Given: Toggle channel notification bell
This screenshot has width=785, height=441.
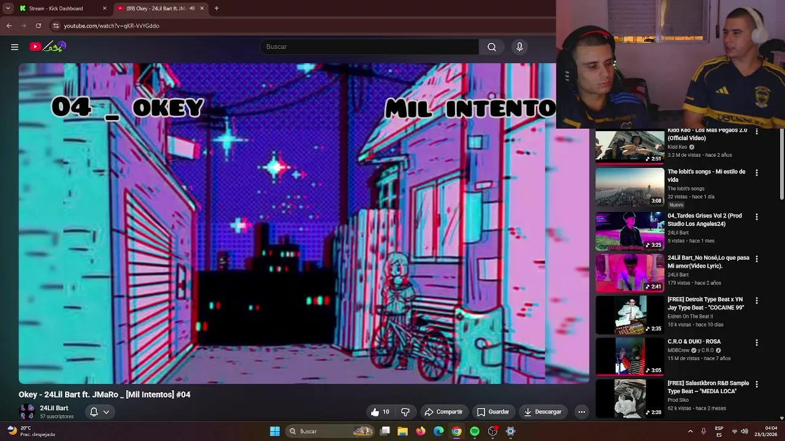Looking at the screenshot, I should (x=94, y=412).
